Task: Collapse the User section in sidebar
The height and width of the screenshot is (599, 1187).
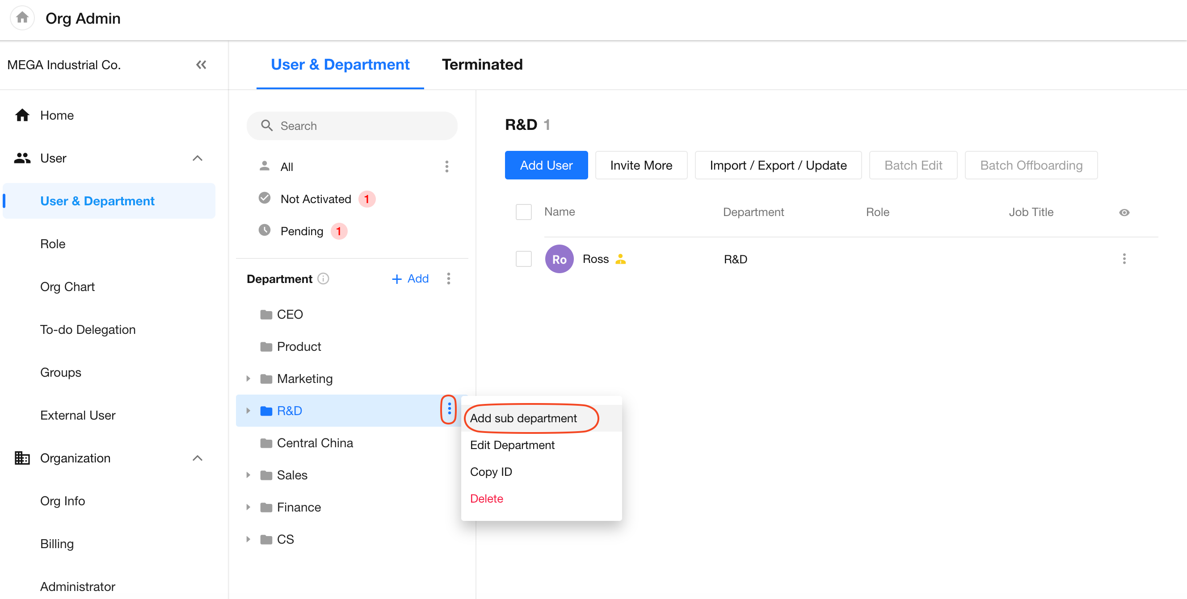Action: pos(197,158)
